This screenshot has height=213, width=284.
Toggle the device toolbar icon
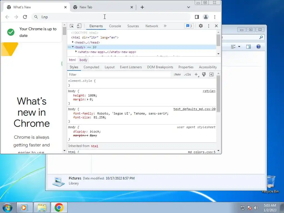(79, 26)
